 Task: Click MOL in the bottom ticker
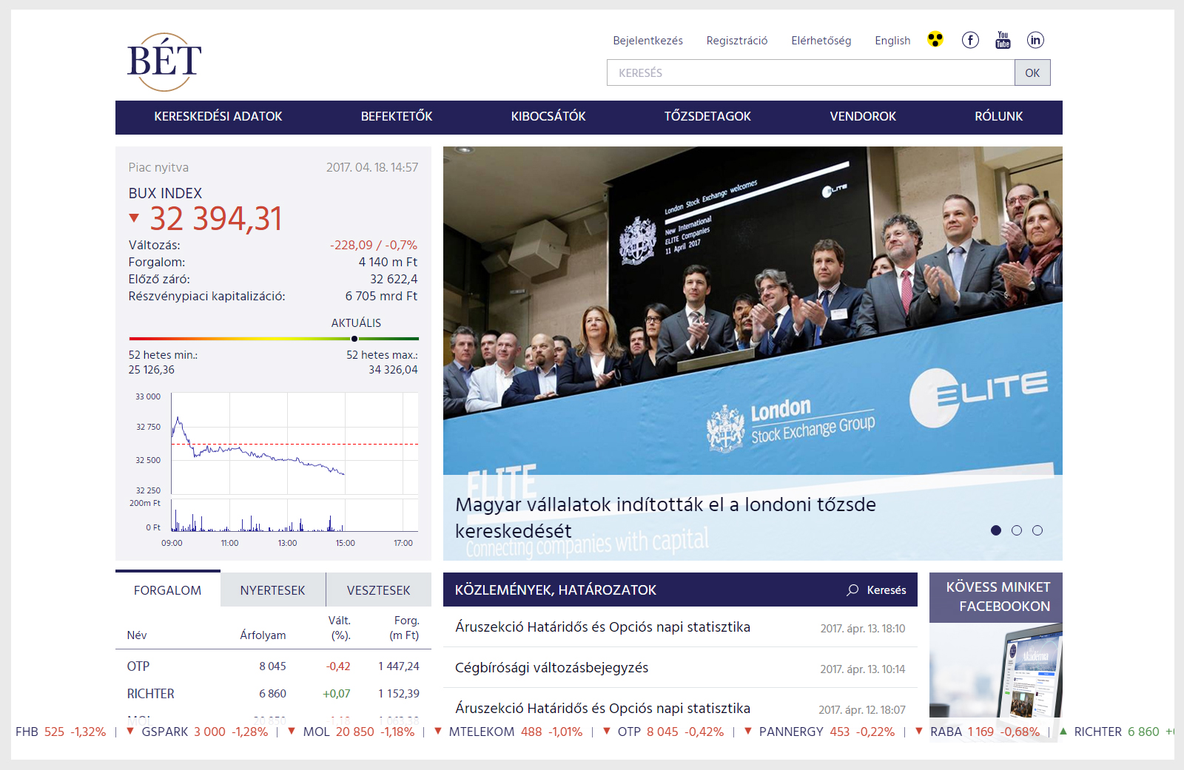coord(317,732)
